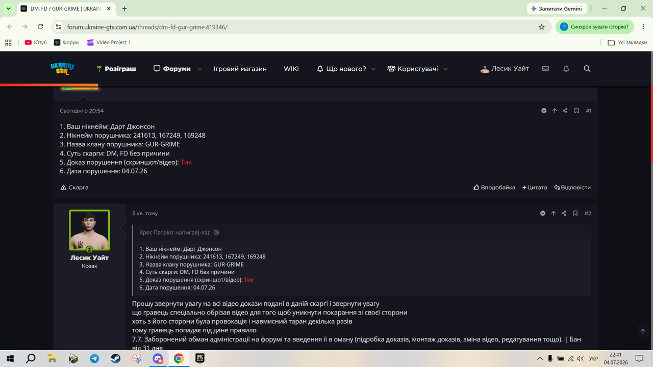Add post #1 to multi-quote with Цитата
Image resolution: width=653 pixels, height=367 pixels.
pos(535,188)
